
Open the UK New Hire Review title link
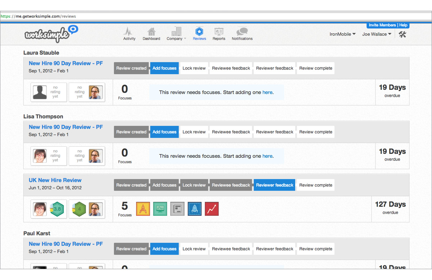click(55, 180)
